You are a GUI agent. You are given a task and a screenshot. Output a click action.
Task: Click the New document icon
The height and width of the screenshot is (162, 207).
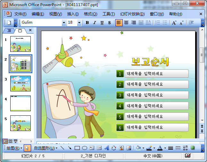[9, 23]
